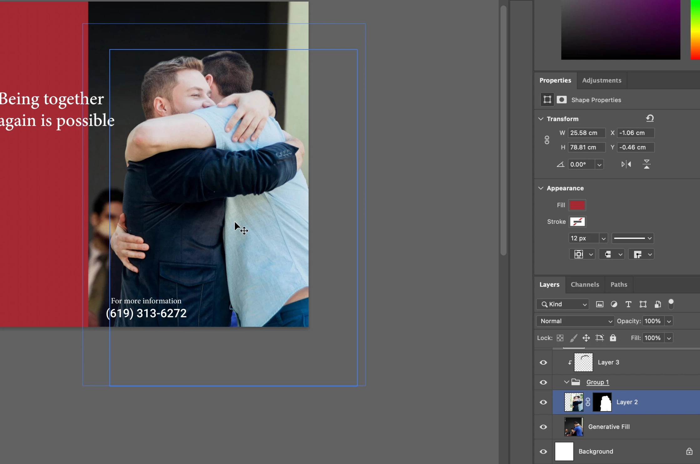Filter layers by type layer (T icon)

(x=628, y=304)
